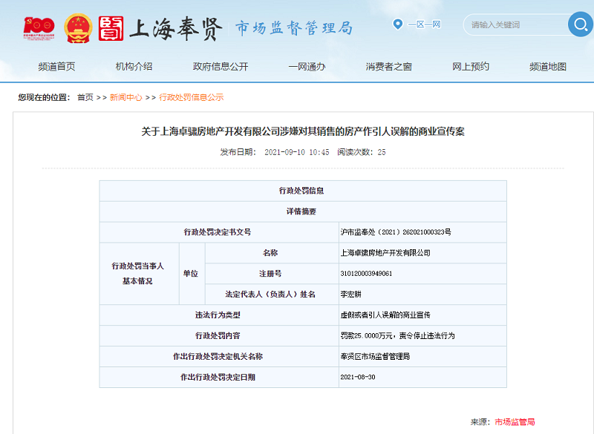The image size is (594, 434).
Task: Click the magnifier icon to search
Action: point(580,23)
